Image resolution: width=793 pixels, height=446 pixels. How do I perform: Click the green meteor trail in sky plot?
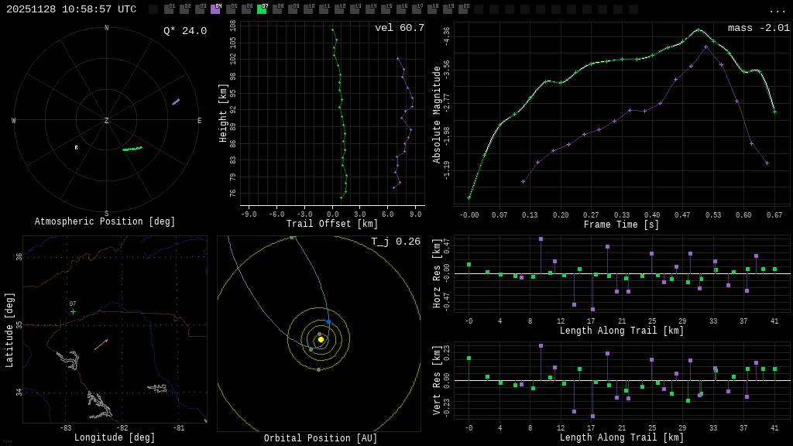pos(132,149)
